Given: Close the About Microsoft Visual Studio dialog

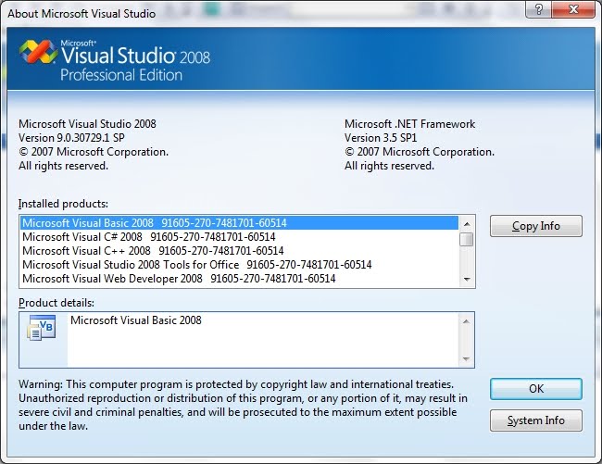Looking at the screenshot, I should pos(573,9).
